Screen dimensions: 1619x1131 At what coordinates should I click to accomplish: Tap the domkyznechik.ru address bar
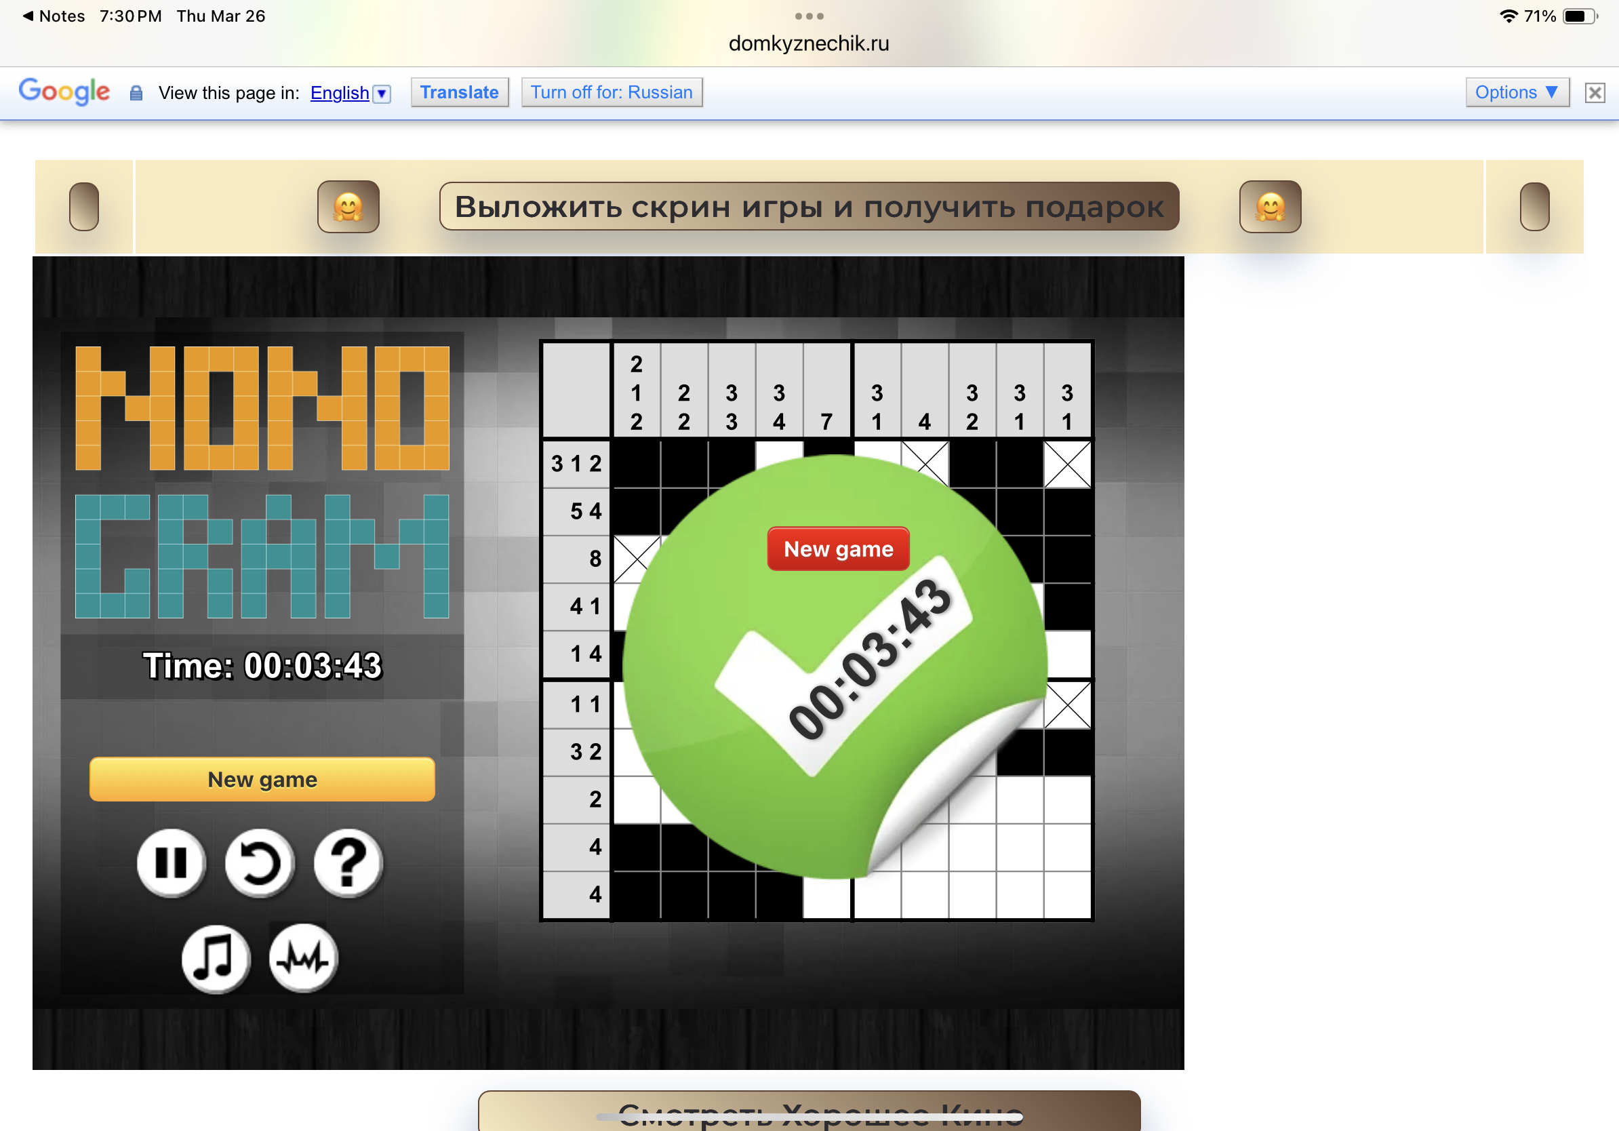808,43
